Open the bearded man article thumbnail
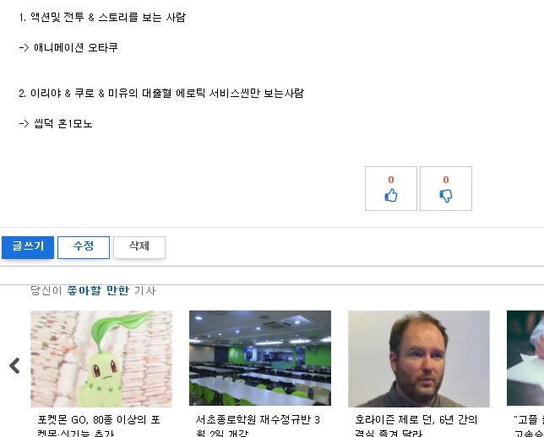This screenshot has height=437, width=544. (419, 359)
